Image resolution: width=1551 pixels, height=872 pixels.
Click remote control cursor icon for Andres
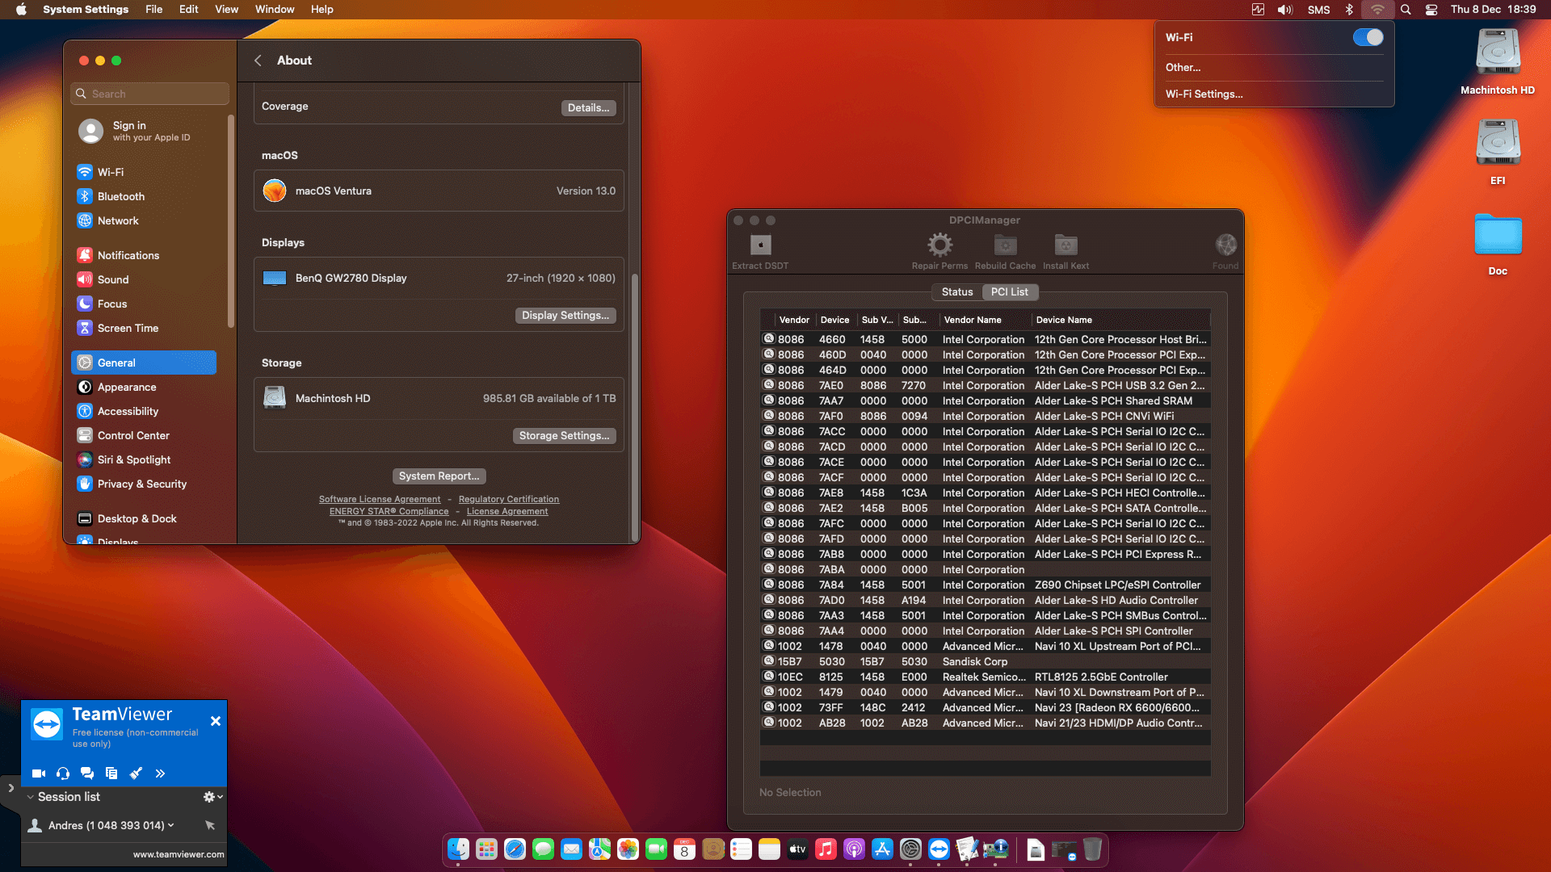pos(210,825)
